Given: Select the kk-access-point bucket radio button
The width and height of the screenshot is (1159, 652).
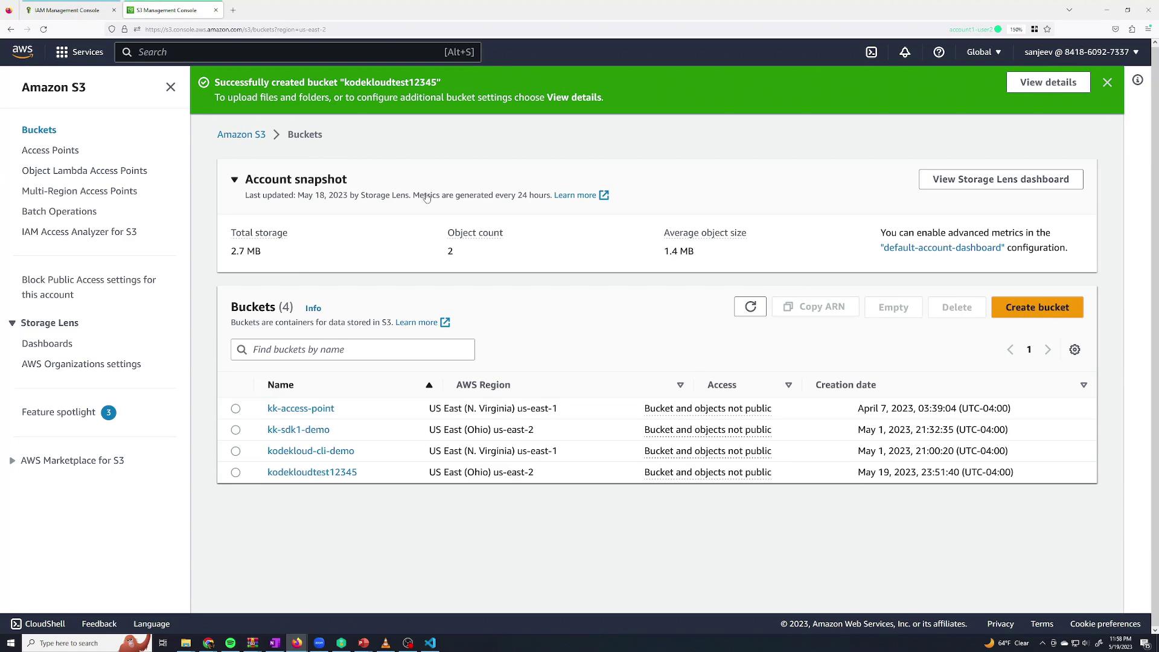Looking at the screenshot, I should point(235,409).
